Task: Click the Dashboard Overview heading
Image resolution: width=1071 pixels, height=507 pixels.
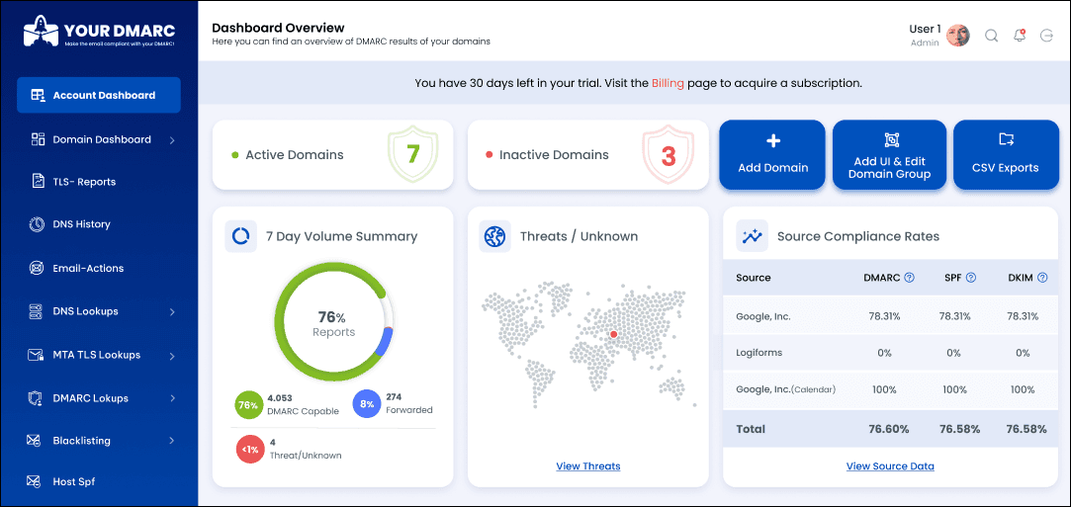Action: point(278,28)
